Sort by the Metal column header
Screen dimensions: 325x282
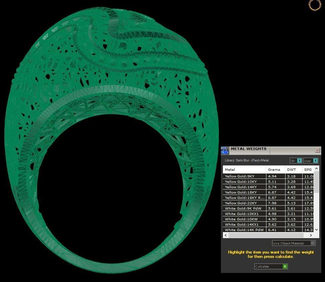click(x=244, y=169)
